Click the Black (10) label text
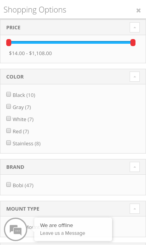The width and height of the screenshot is (146, 245). (24, 95)
